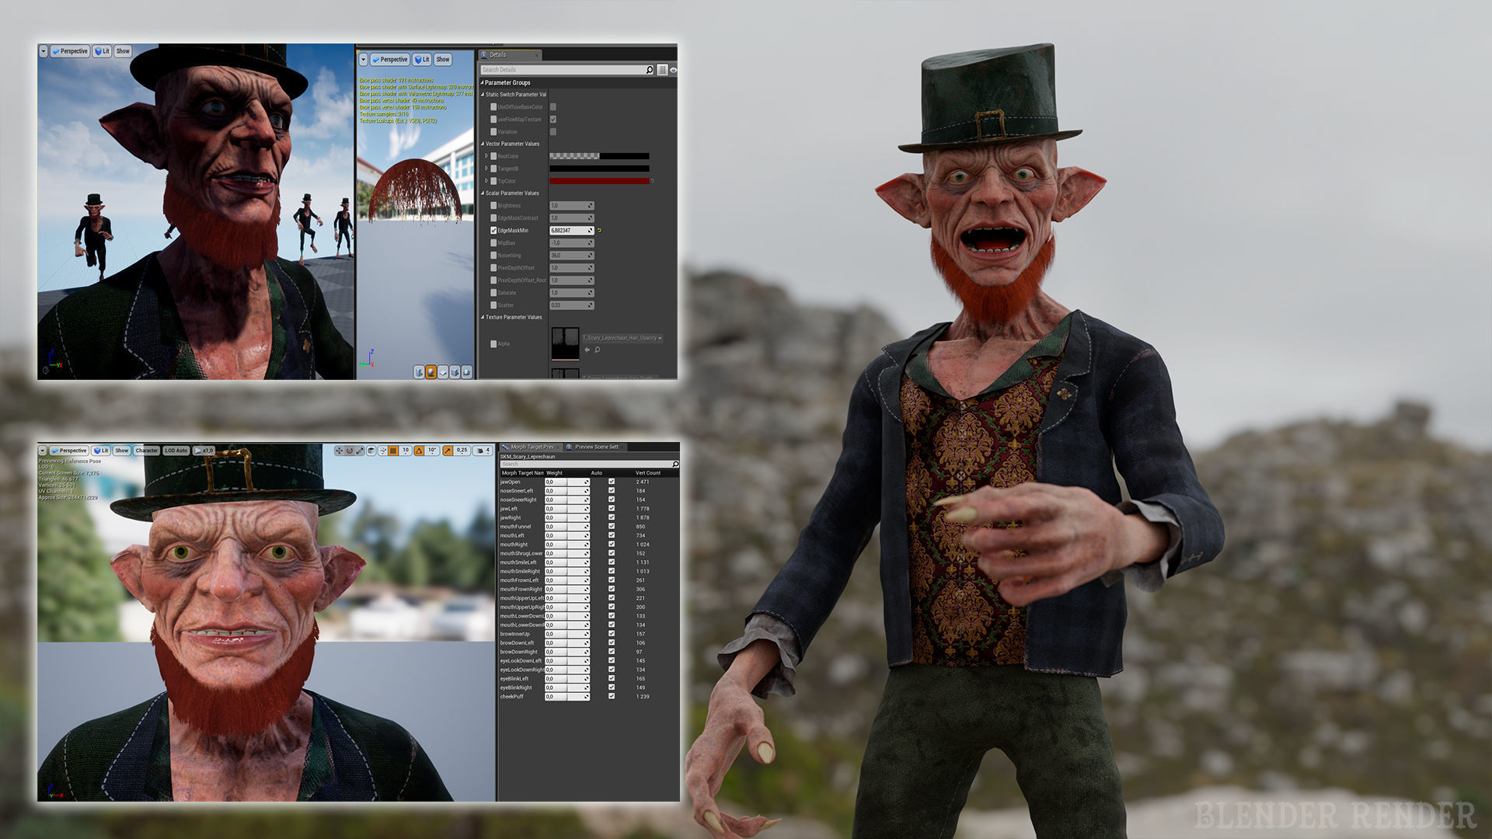Click the Alpha texture thumbnail
1492x839 pixels.
pyautogui.click(x=566, y=343)
